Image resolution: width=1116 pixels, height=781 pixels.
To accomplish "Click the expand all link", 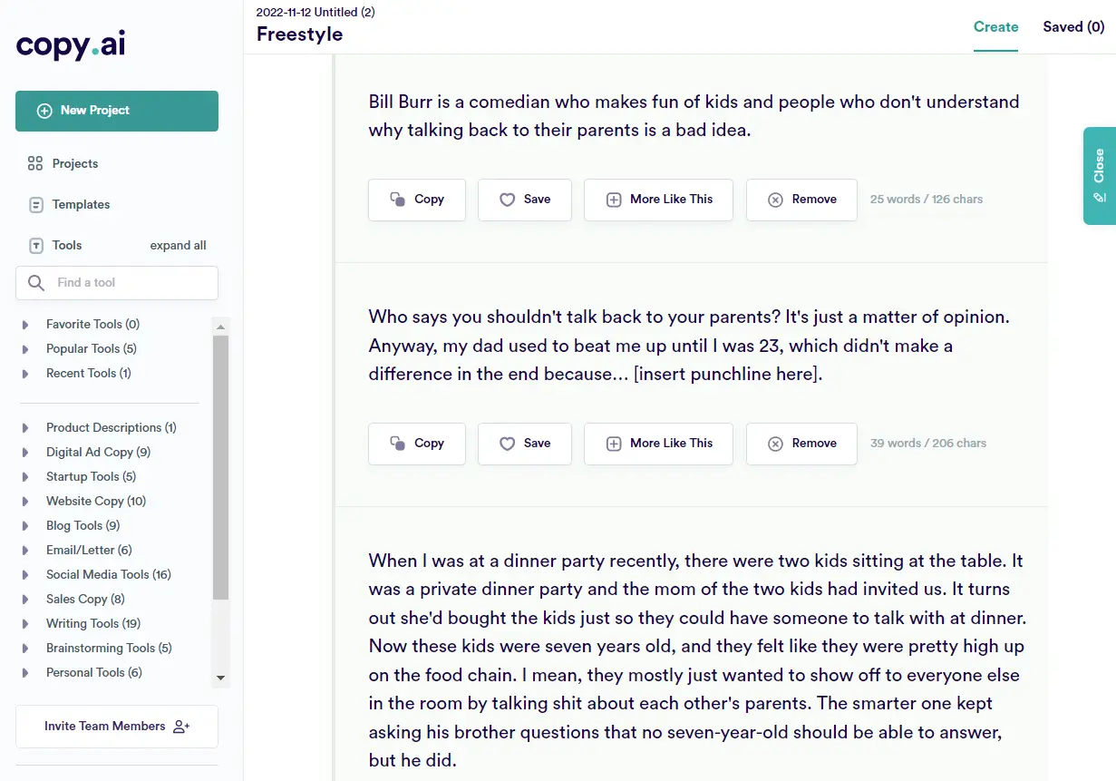I will 179,245.
